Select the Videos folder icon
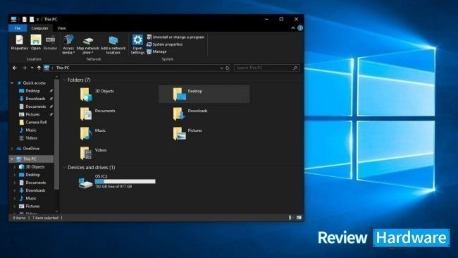This screenshot has height=258, width=458. (86, 153)
